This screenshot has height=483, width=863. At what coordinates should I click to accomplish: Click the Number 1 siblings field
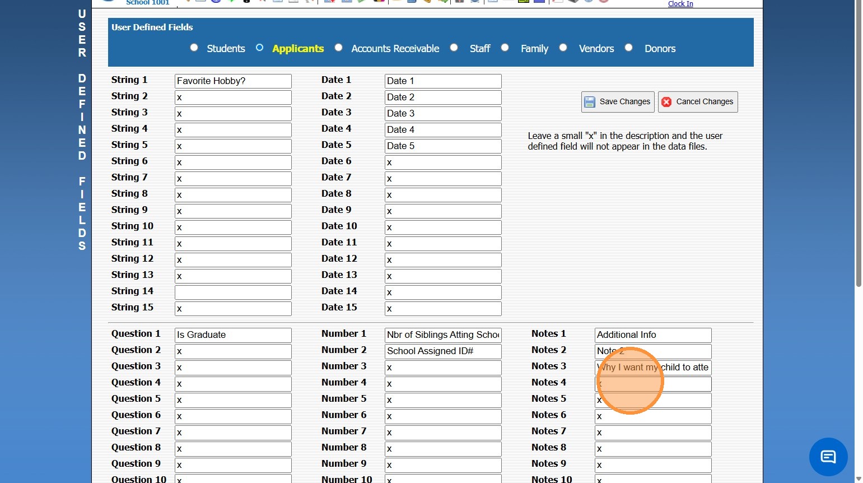click(443, 335)
